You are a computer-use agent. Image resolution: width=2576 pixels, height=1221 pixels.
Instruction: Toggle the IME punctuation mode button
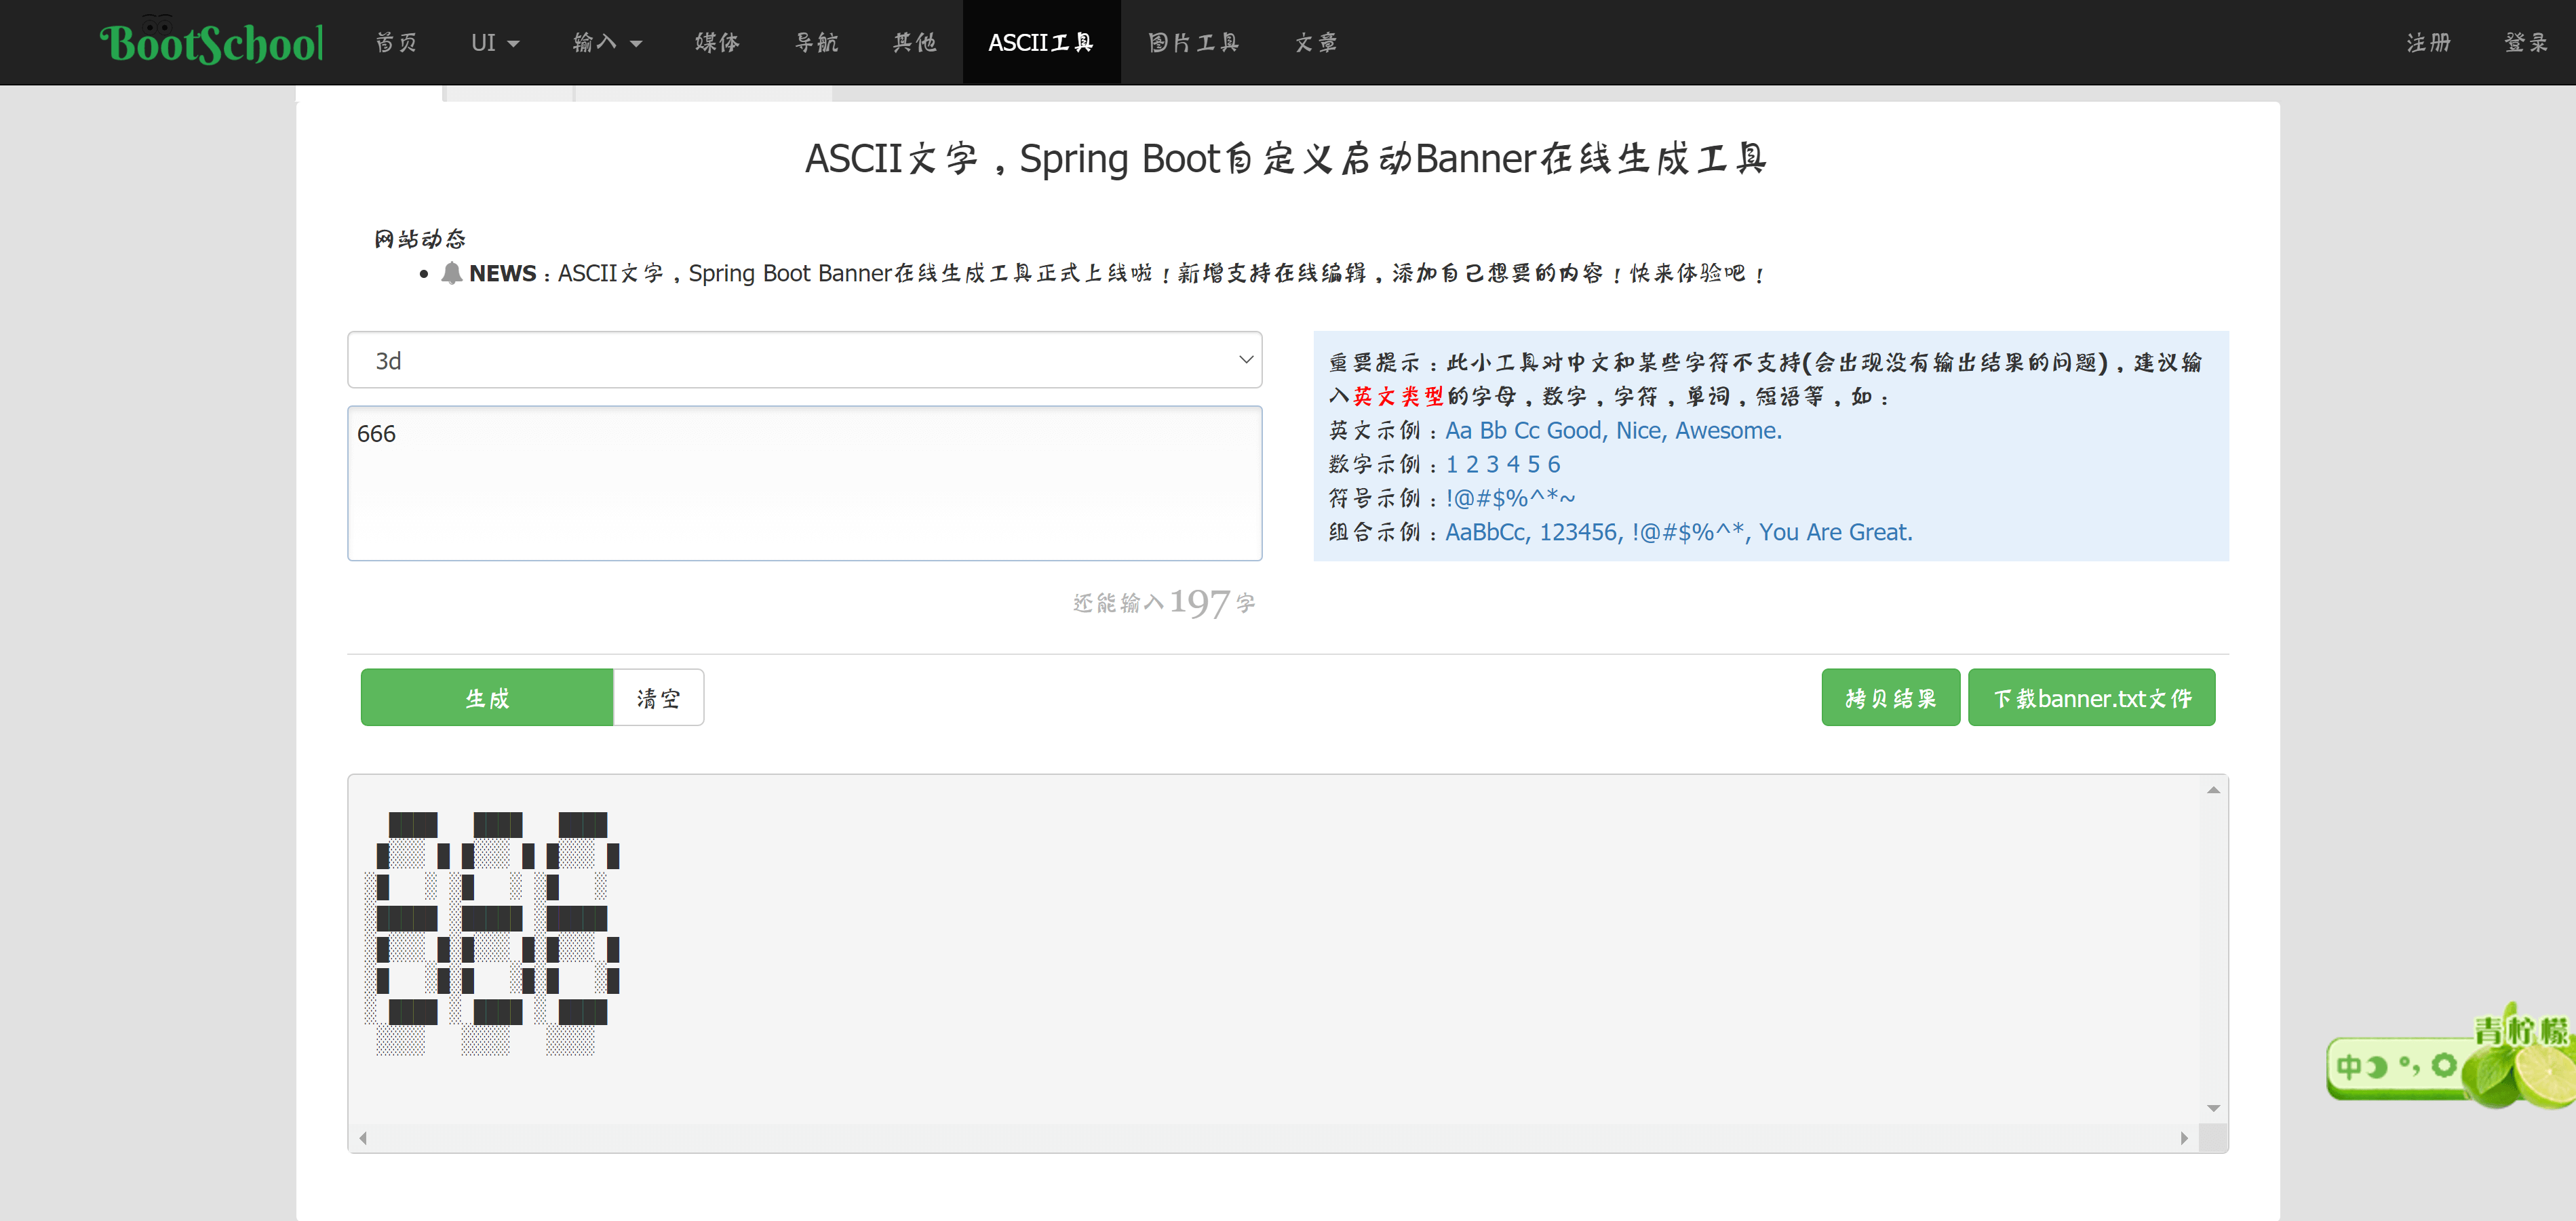[2409, 1066]
